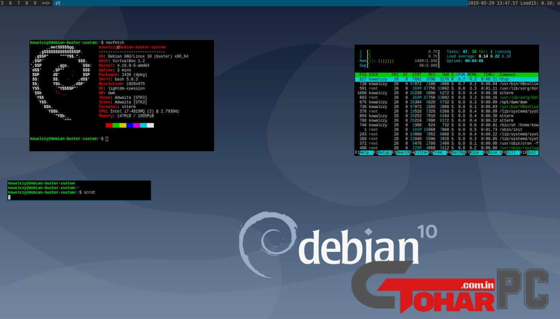Click the RES column header in htop
560x319 pixels.
coord(431,75)
